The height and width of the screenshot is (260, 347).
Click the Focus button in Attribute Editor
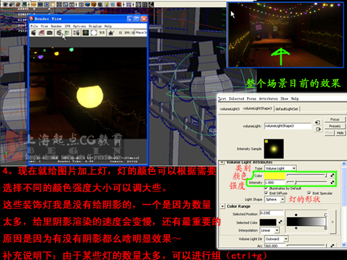(x=335, y=119)
